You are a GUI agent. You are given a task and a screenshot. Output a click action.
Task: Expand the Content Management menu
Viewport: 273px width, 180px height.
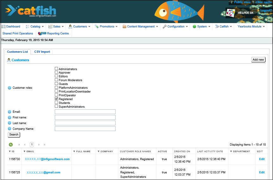click(140, 27)
